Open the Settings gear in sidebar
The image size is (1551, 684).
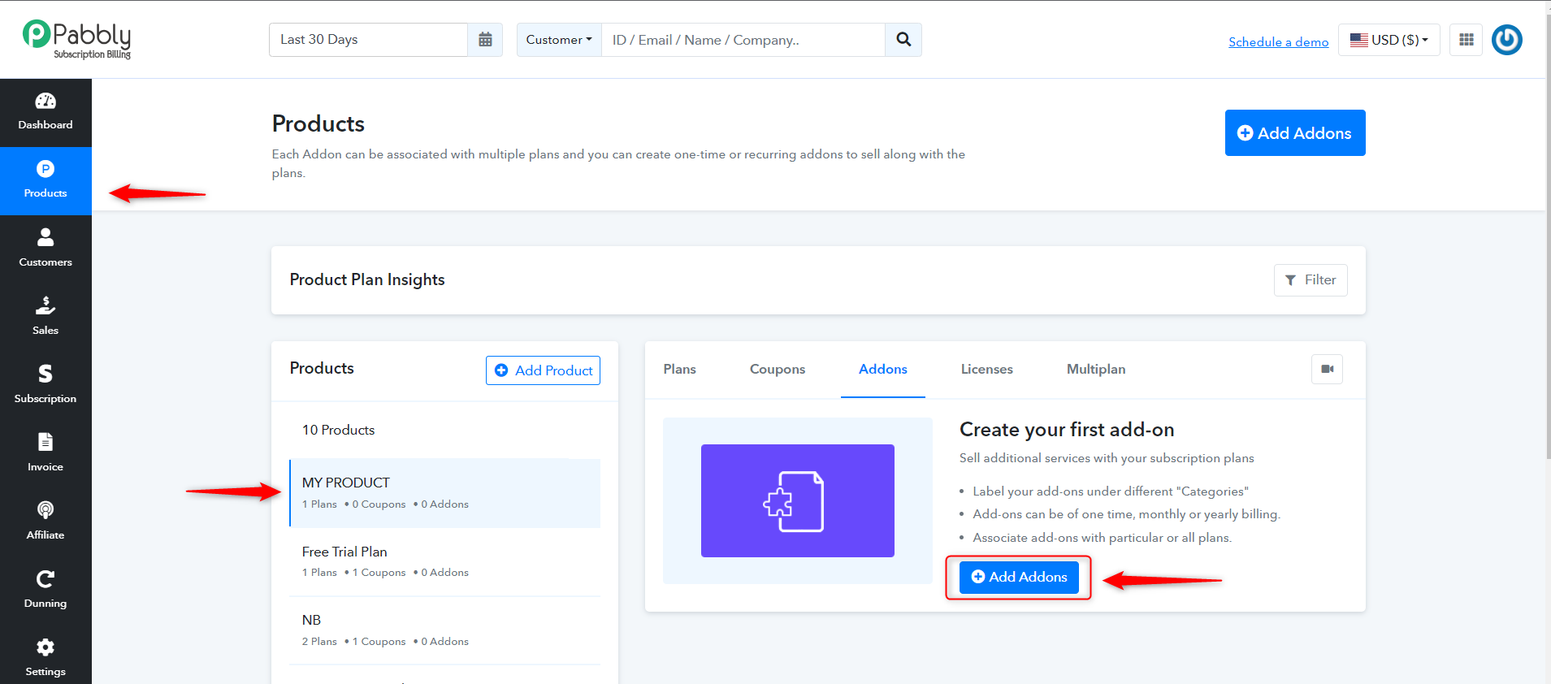pos(45,658)
